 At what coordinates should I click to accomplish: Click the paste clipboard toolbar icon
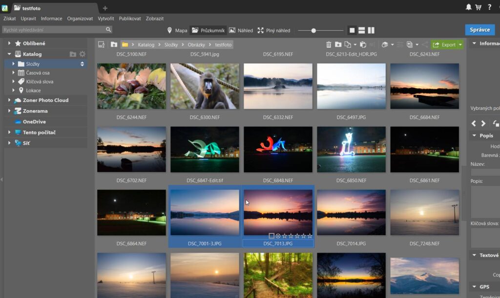363,44
